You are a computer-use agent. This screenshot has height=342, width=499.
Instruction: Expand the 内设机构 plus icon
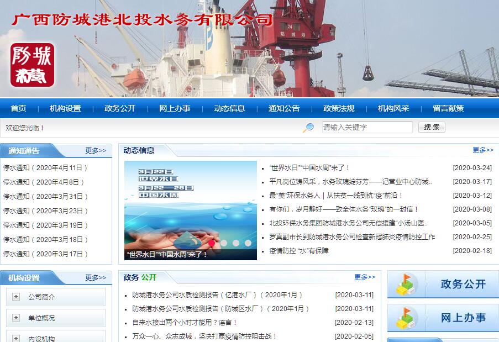16,339
